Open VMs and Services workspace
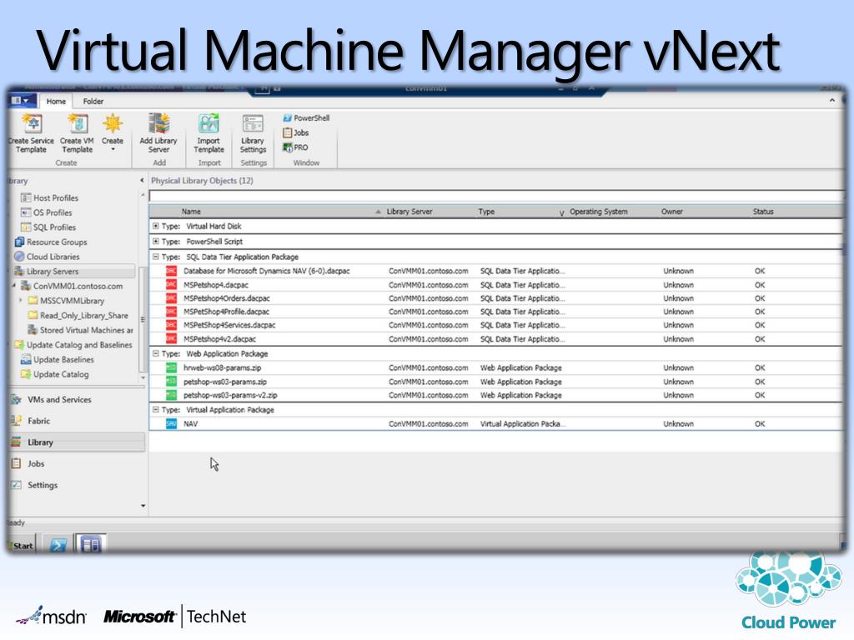Image resolution: width=854 pixels, height=640 pixels. [x=78, y=399]
